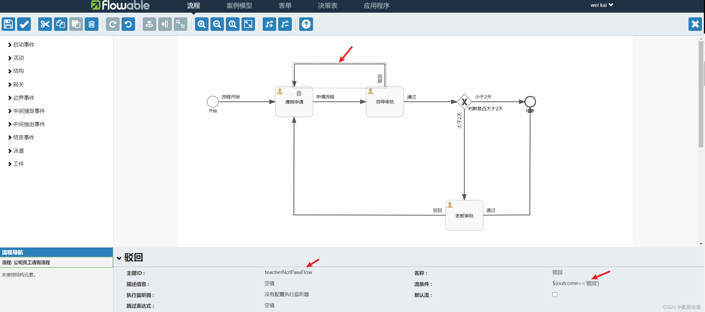Delete selected element with toolbar trash icon
The image size is (705, 312).
tap(92, 24)
